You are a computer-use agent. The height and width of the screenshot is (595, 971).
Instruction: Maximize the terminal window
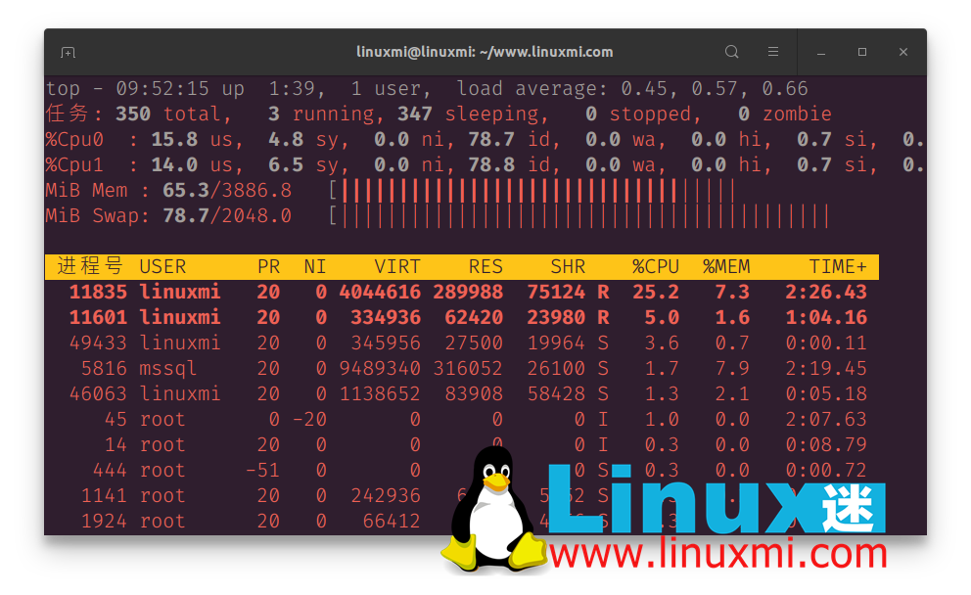pyautogui.click(x=862, y=52)
